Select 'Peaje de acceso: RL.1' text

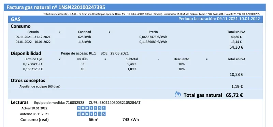(x=78, y=53)
